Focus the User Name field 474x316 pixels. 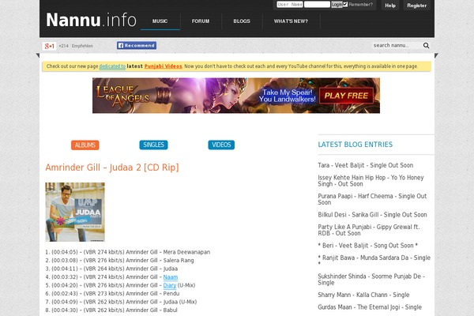(x=290, y=4)
